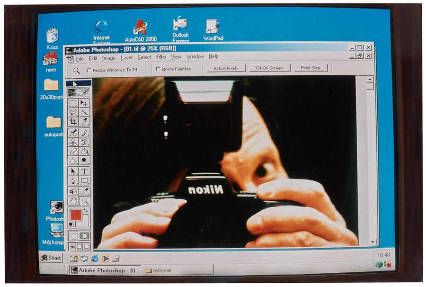Select the Clone Stamp tool
Screen dimensions: 426x287
(73, 142)
